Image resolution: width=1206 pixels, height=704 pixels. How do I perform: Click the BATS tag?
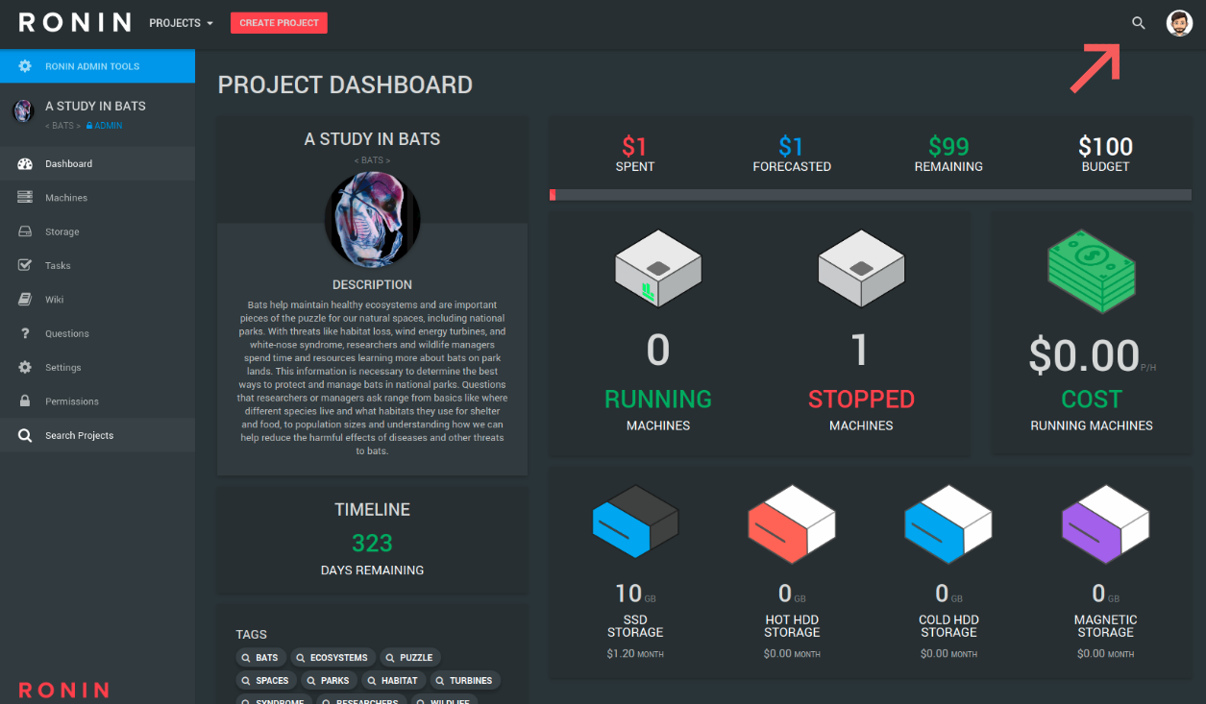point(261,658)
